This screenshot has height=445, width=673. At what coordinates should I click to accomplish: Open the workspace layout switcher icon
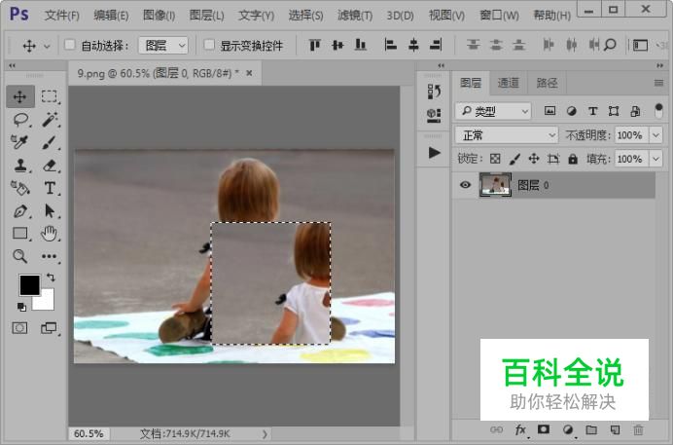click(640, 45)
